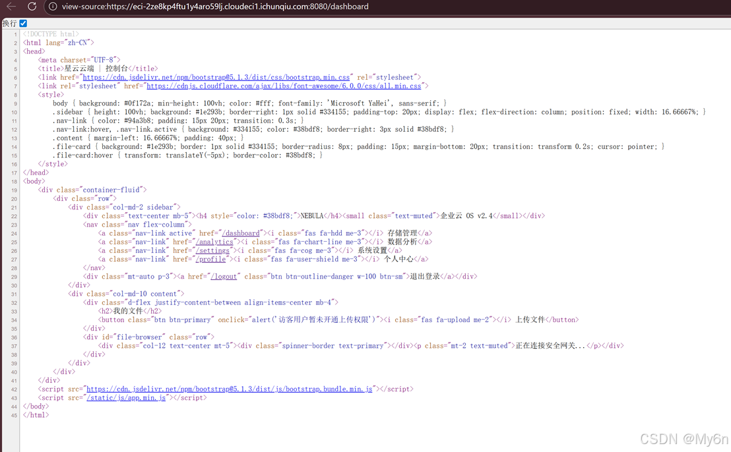Click the text 上传文件 on line 34
This screenshot has height=452, width=731.
point(530,320)
